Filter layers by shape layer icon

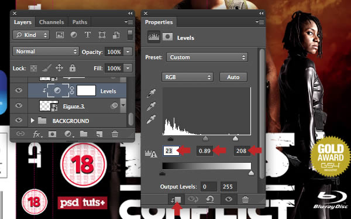(x=102, y=35)
